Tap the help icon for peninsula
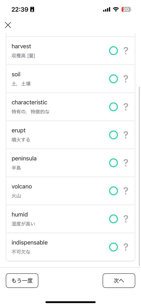 click(126, 163)
